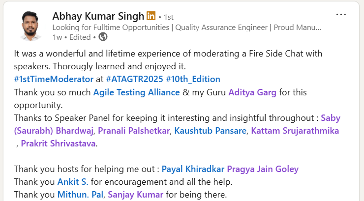Viewport: 364px width, 201px height.
Task: Open Pranali Palshetkar's profile mention
Action: (134, 130)
